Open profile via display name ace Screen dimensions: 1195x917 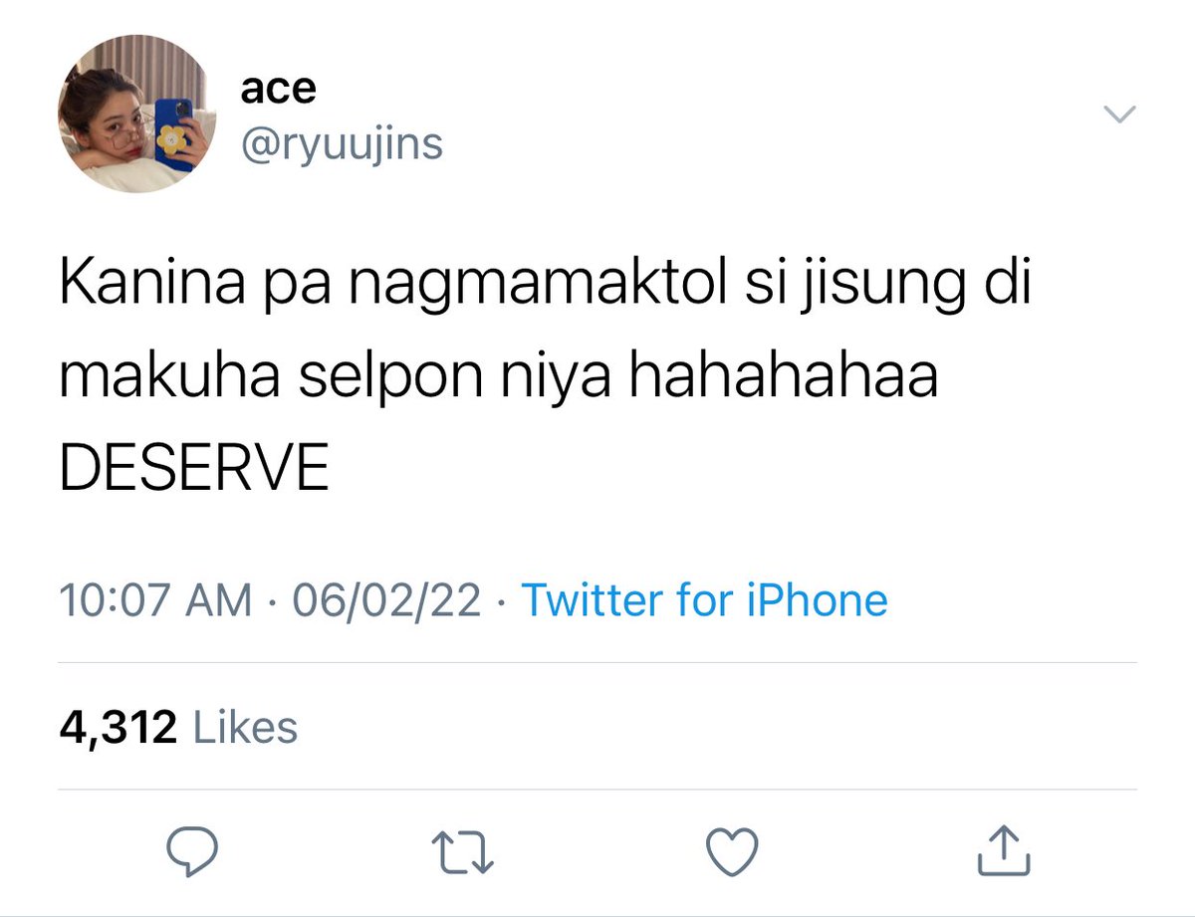click(x=278, y=90)
